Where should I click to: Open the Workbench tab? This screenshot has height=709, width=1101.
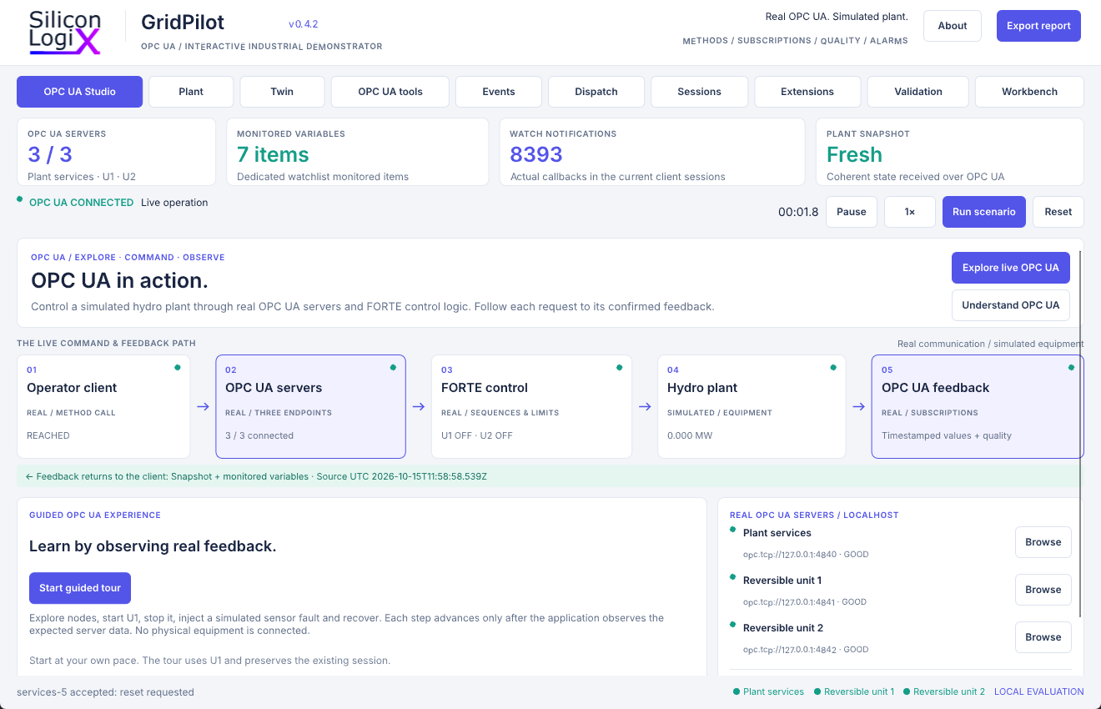[1029, 92]
